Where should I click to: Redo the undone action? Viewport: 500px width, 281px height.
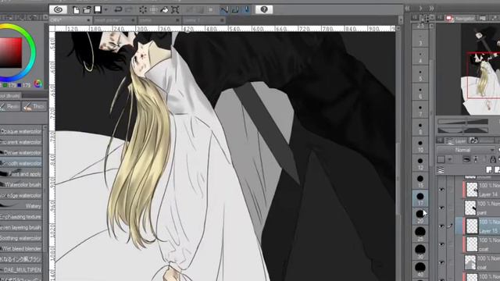pos(129,10)
